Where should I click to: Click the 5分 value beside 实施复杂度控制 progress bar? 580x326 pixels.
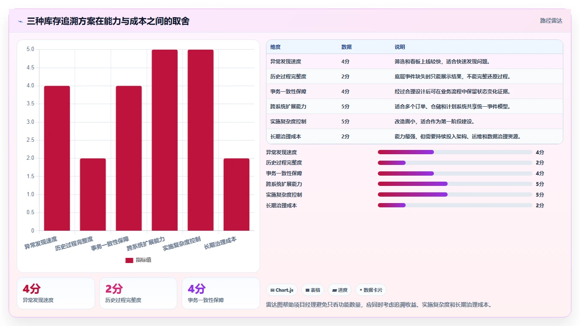click(x=540, y=194)
